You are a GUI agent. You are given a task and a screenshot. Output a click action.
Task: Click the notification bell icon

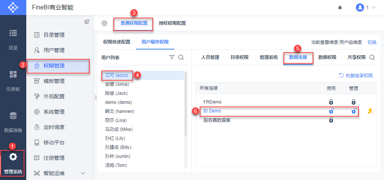tap(340, 7)
